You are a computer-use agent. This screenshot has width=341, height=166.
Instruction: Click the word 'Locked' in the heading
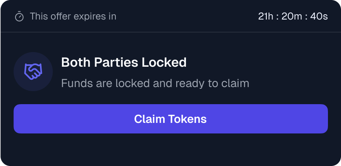click(164, 63)
